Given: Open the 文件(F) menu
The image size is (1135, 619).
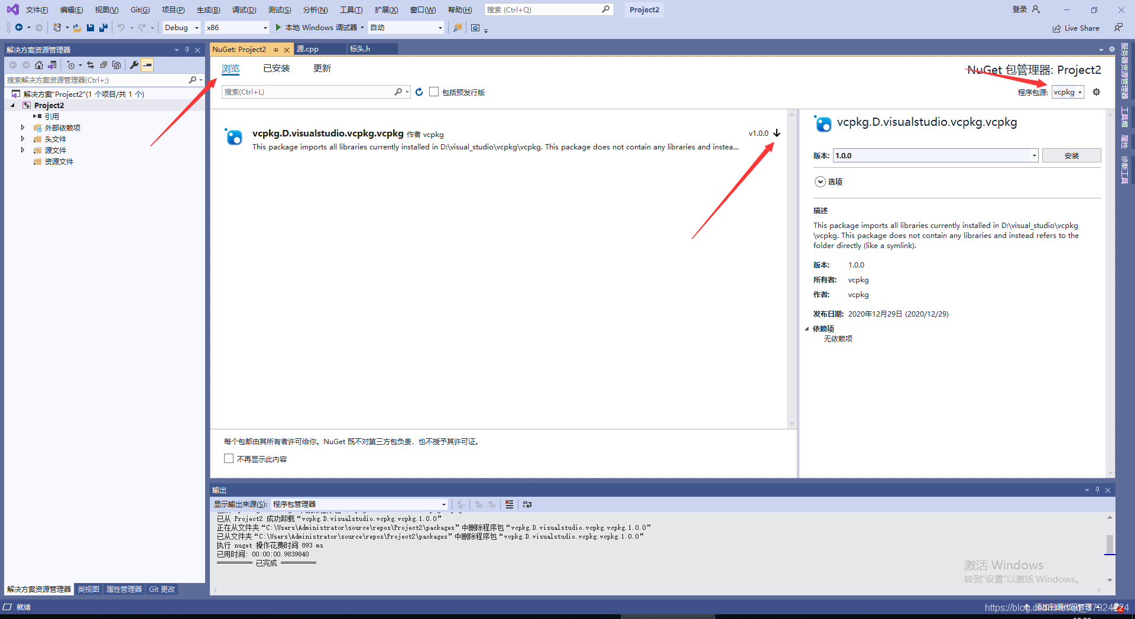Looking at the screenshot, I should (37, 10).
